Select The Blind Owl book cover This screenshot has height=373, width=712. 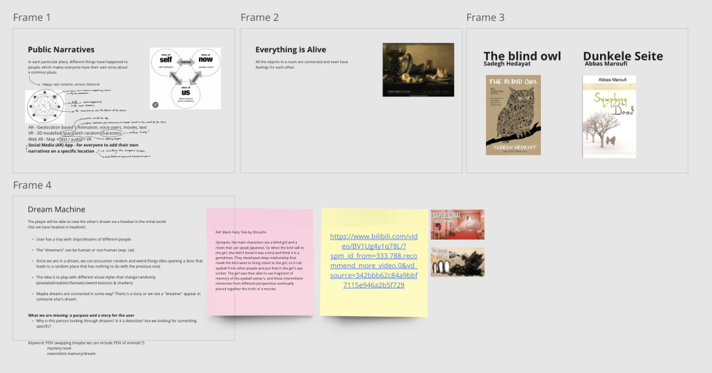click(513, 115)
